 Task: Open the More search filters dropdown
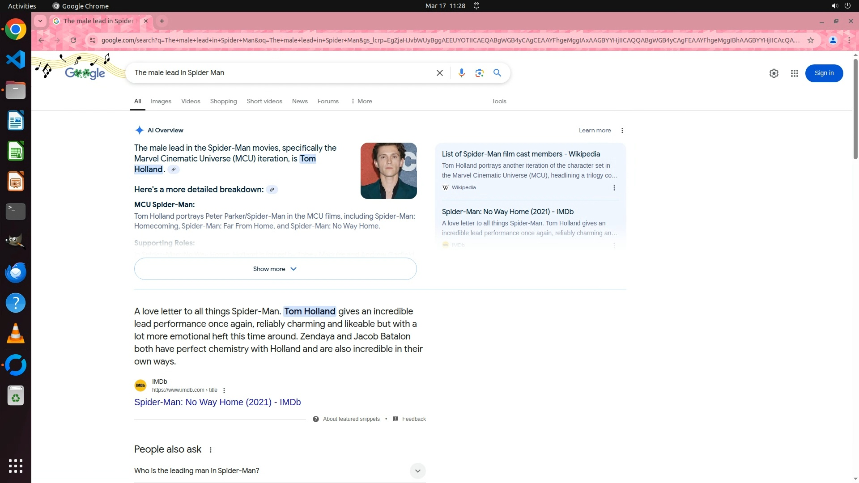(x=361, y=102)
